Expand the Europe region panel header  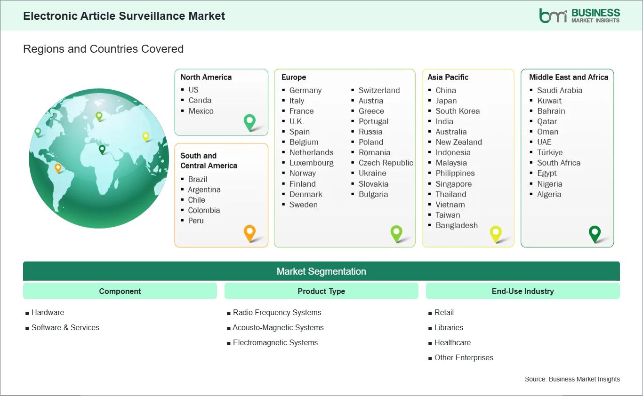pyautogui.click(x=293, y=77)
